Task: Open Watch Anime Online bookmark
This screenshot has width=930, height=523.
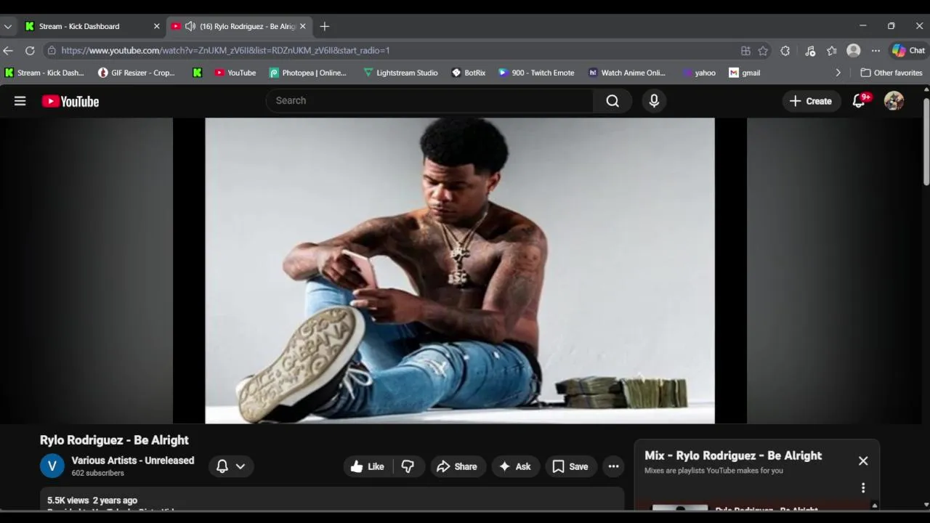Action: point(627,73)
